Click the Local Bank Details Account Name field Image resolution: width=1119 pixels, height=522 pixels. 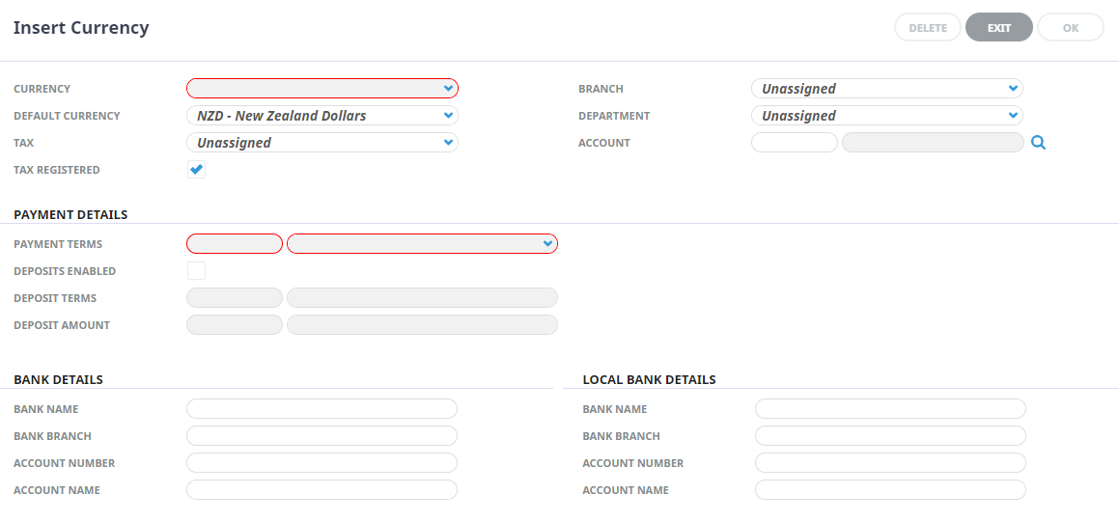coord(890,490)
